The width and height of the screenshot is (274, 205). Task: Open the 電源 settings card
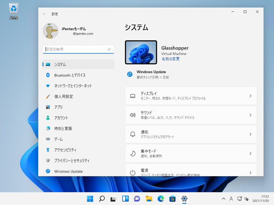pos(191,170)
